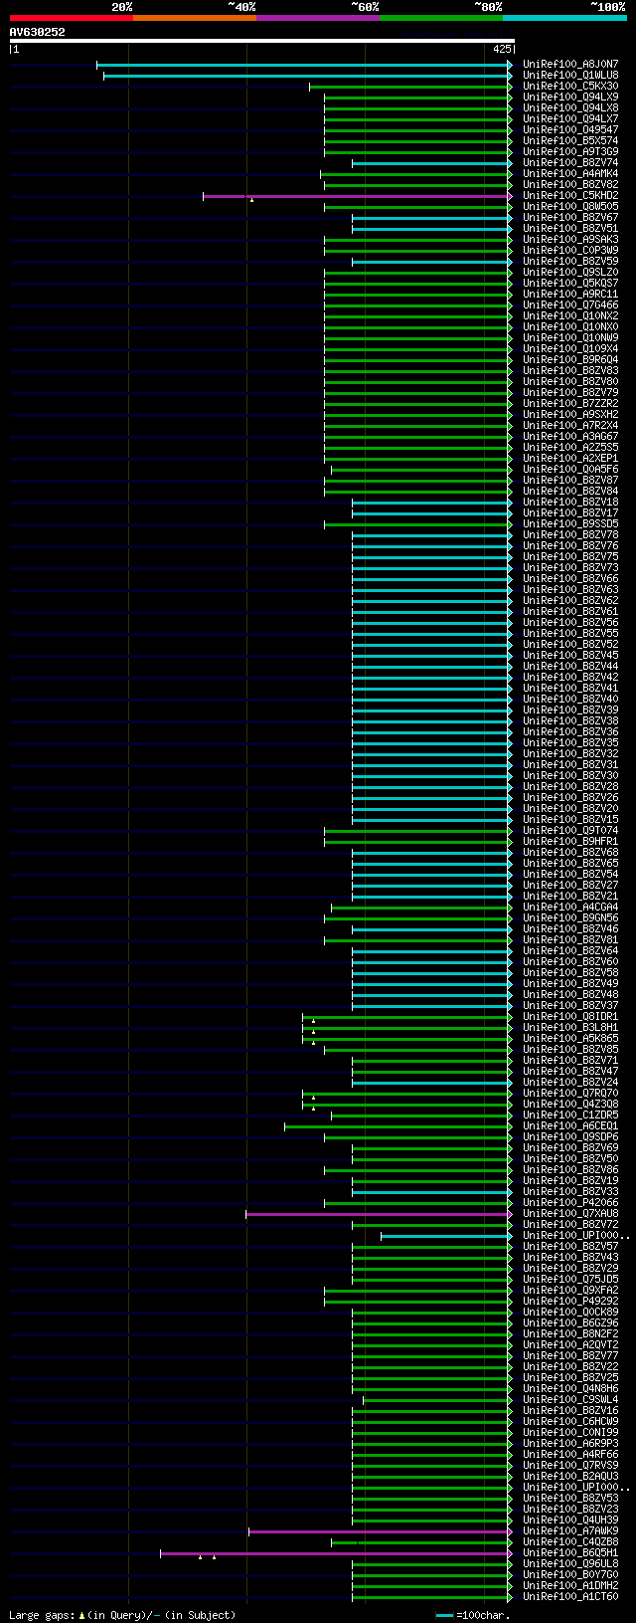The image size is (636, 1623).
Task: Click the cyan ~100% identity legend segment
Action: (564, 18)
